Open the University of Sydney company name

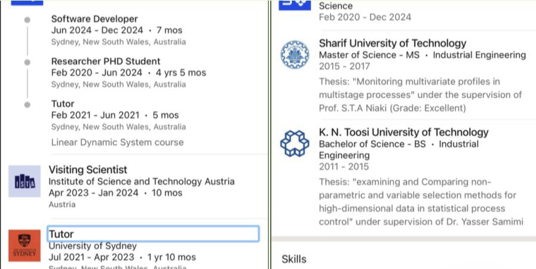click(x=93, y=246)
